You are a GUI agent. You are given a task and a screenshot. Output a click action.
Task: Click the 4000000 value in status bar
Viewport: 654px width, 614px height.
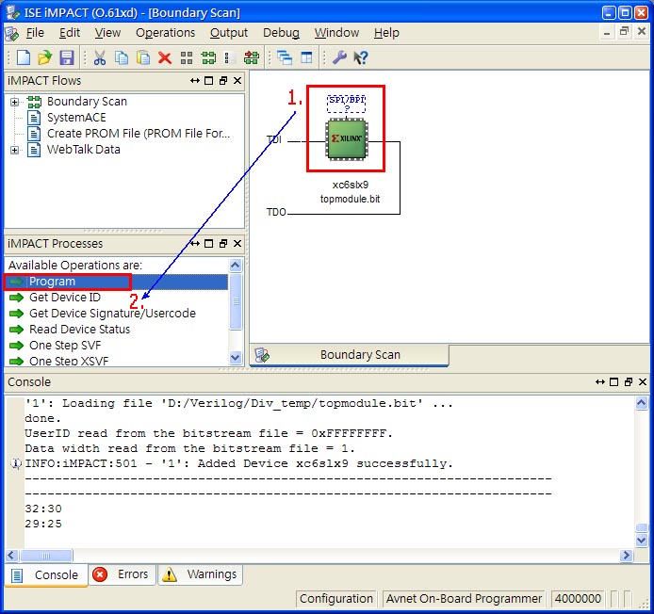(578, 599)
